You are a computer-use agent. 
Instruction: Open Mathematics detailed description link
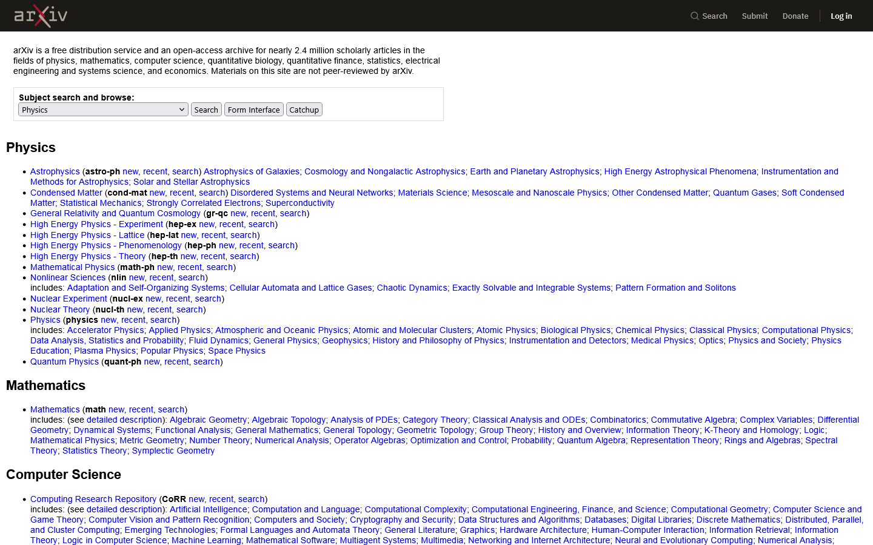124,420
